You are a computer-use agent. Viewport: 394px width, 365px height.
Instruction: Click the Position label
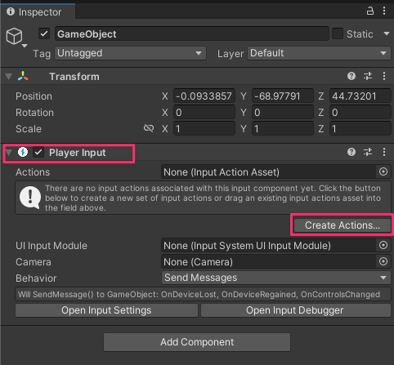(34, 96)
